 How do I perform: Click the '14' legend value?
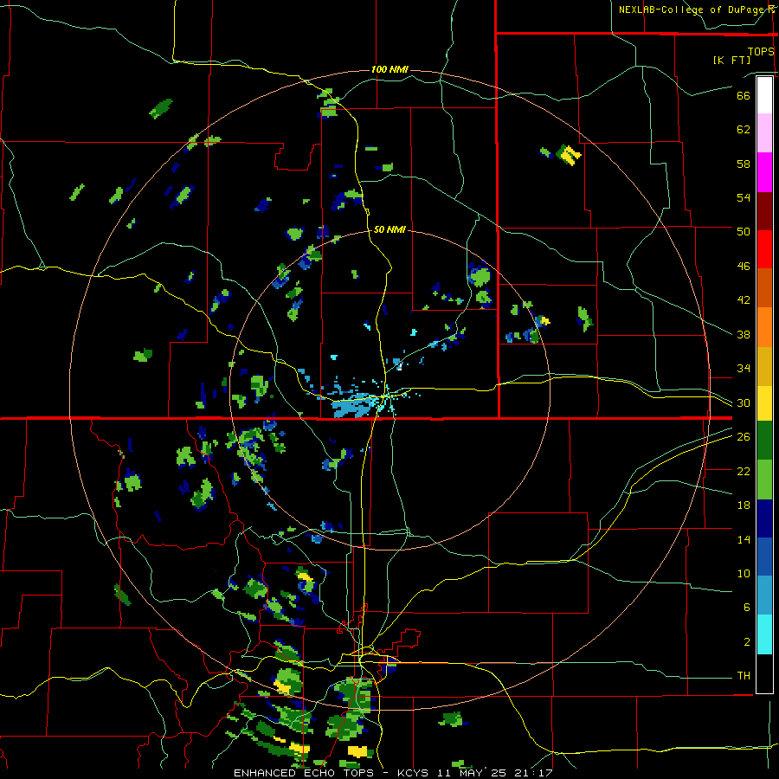[x=744, y=539]
